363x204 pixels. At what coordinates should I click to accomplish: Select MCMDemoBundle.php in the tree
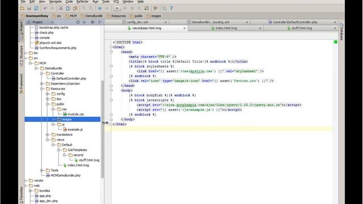click(66, 175)
